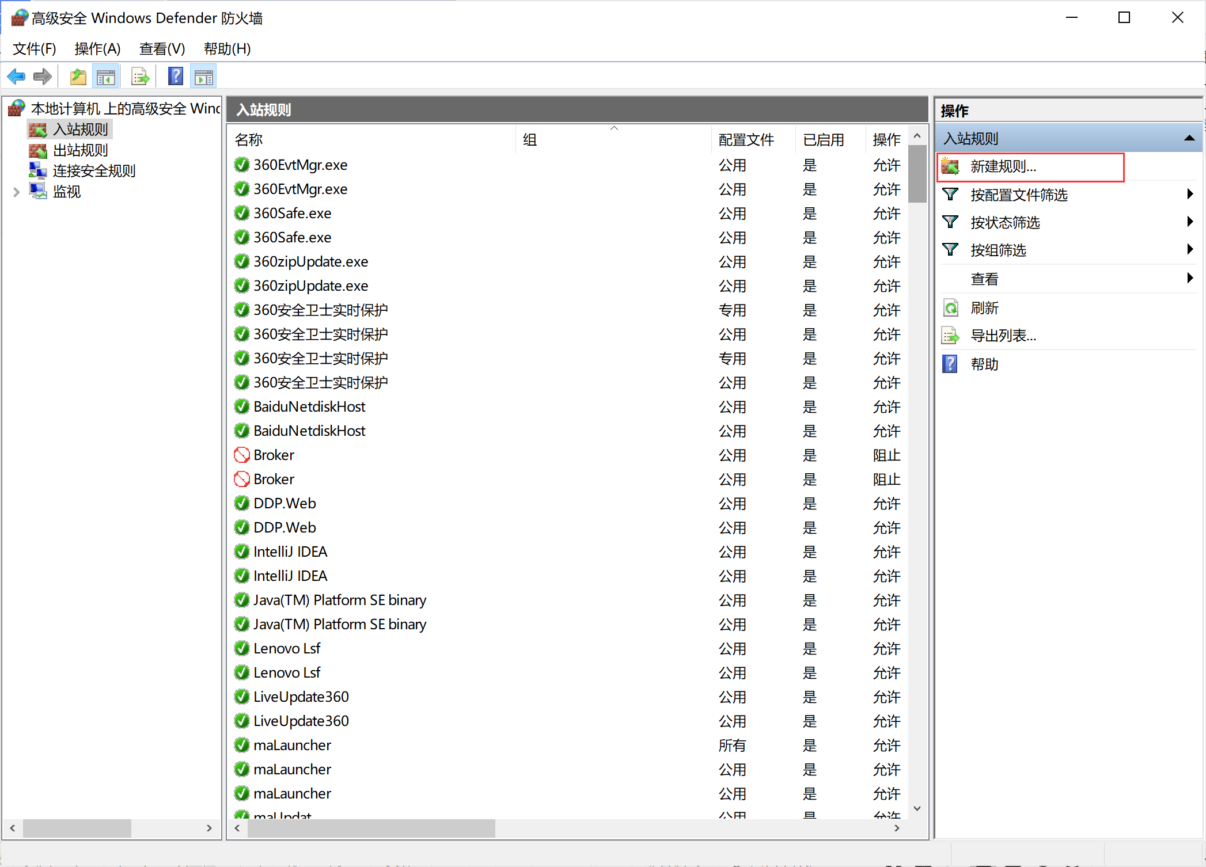This screenshot has width=1206, height=867.
Task: Expand the 监视 tree node
Action: tap(17, 192)
